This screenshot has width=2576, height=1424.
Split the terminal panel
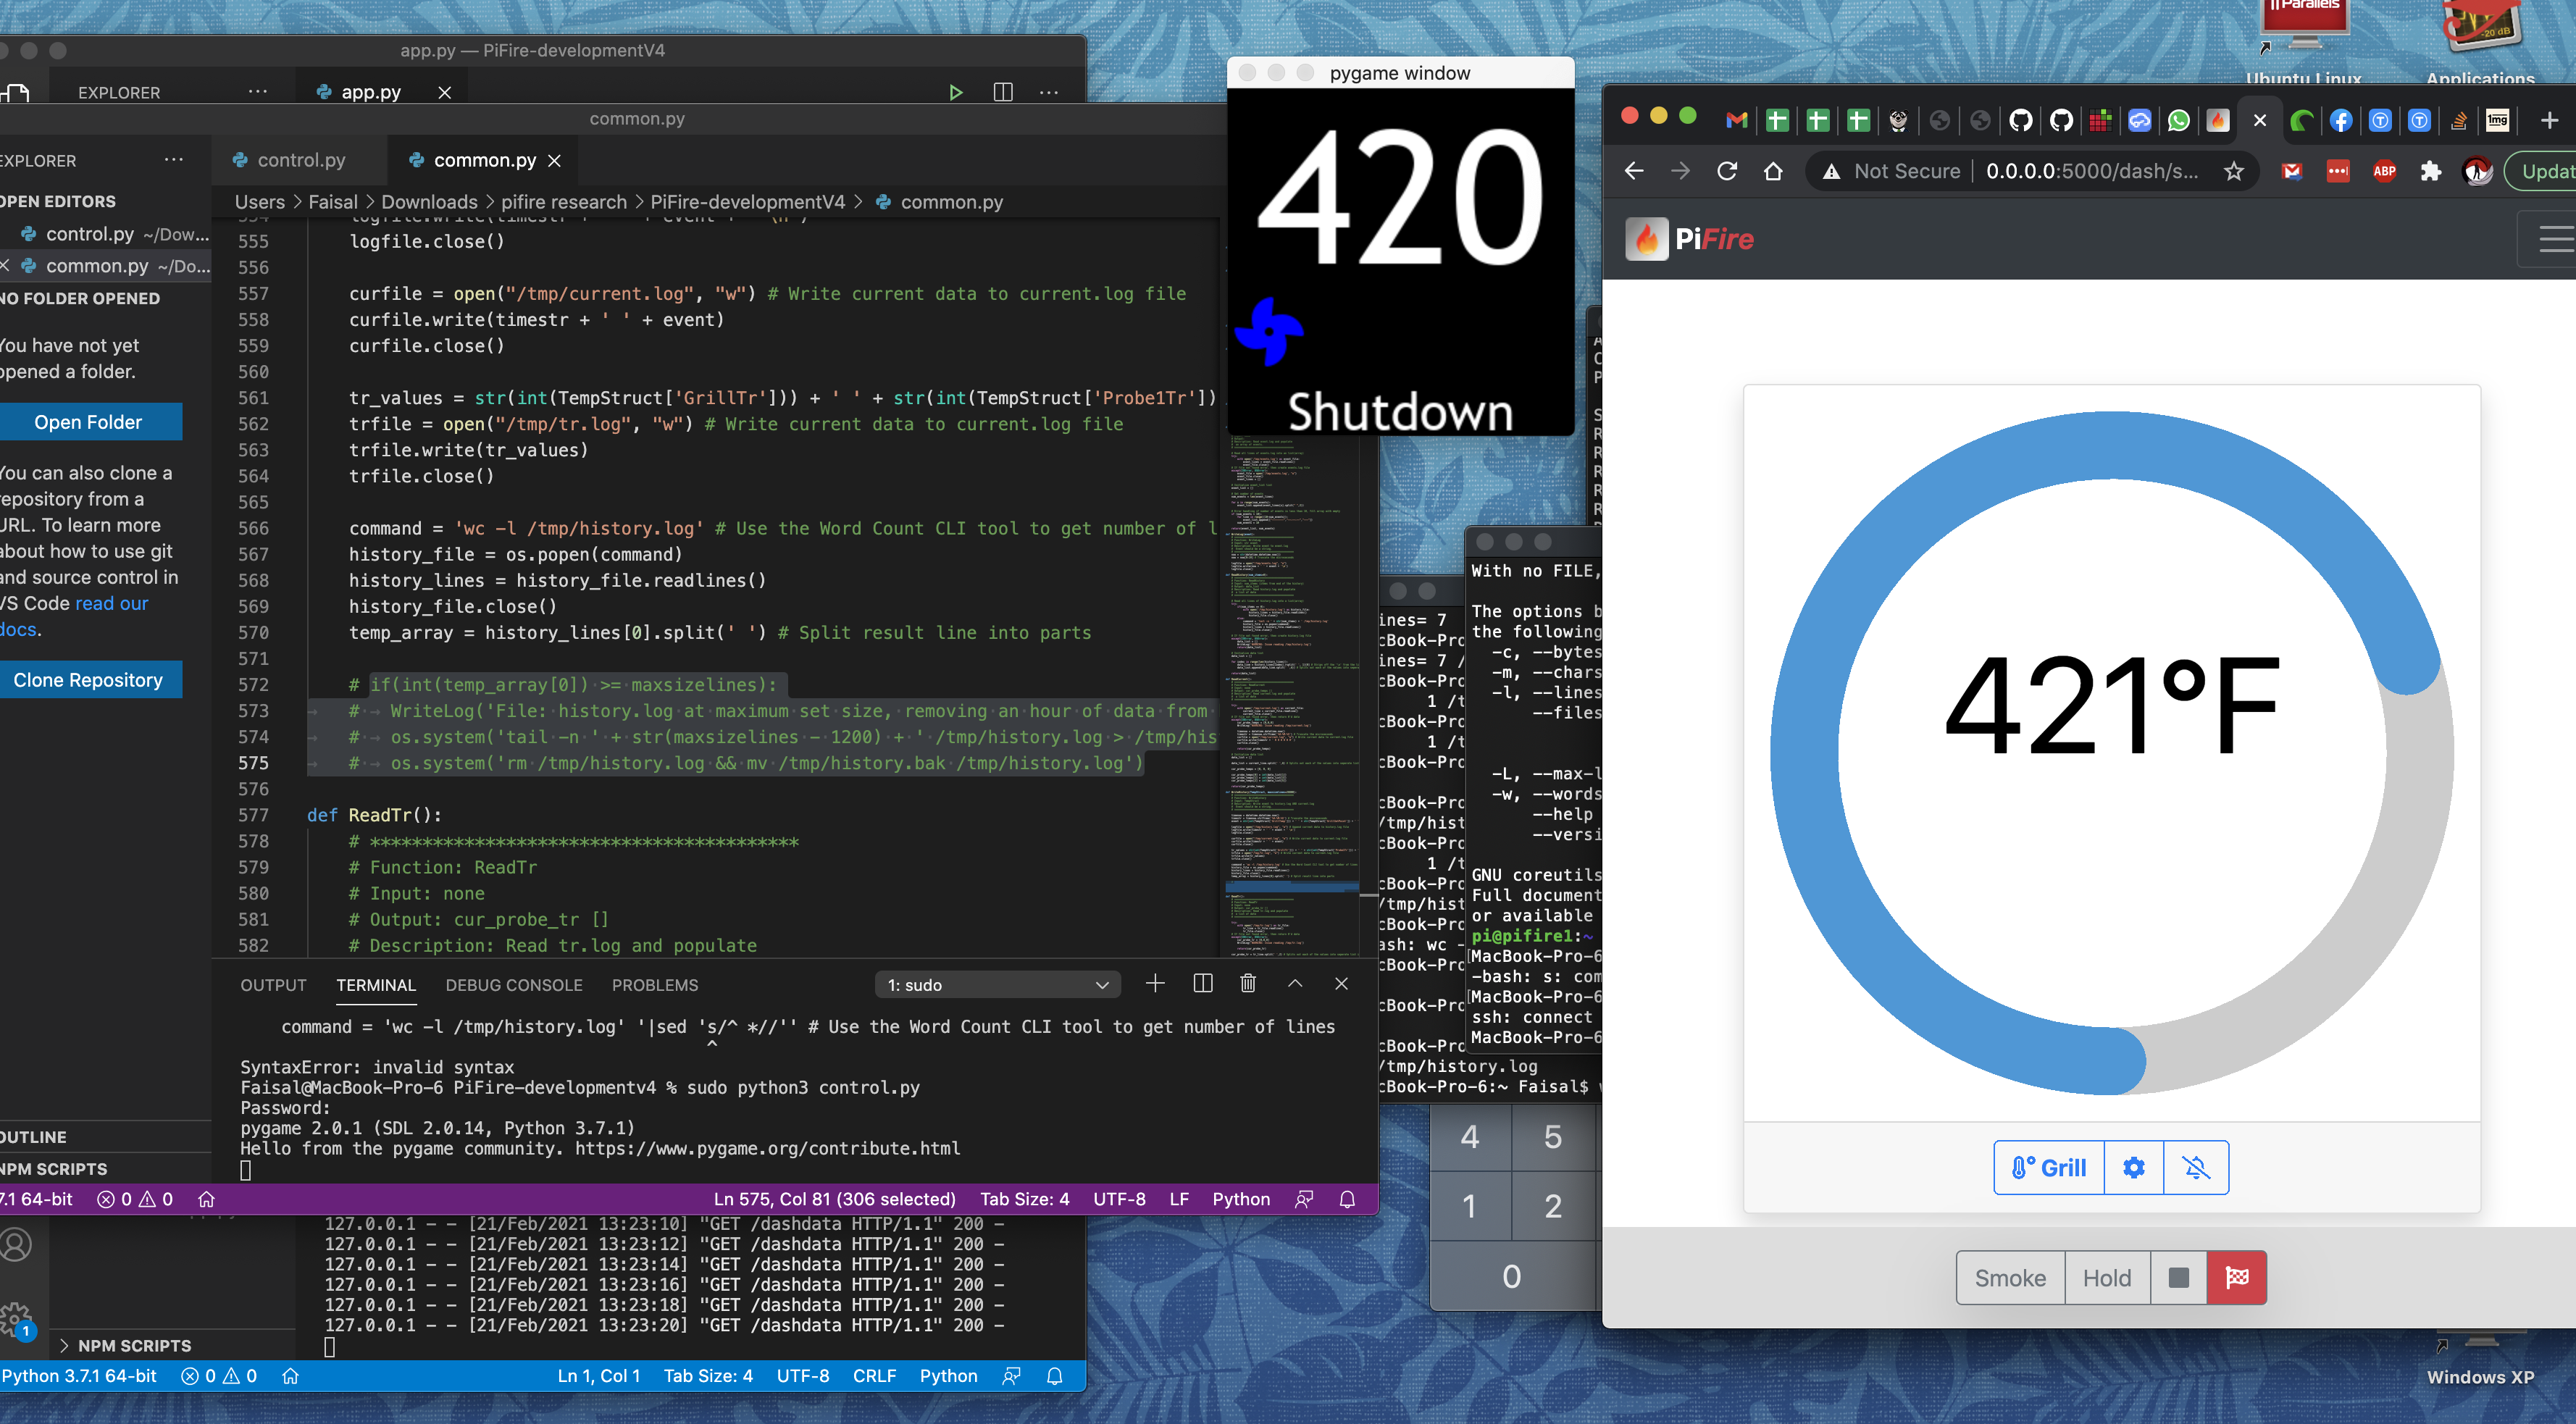[x=1202, y=984]
